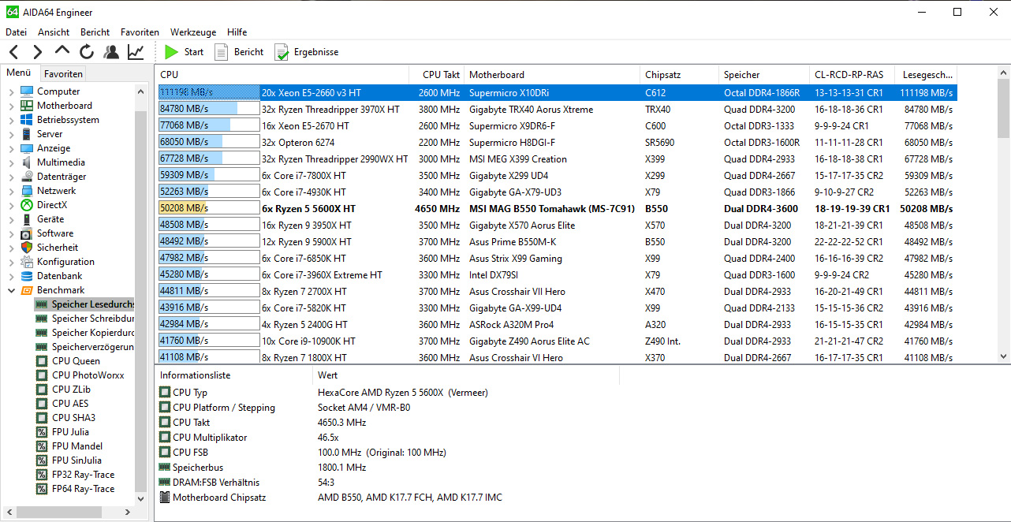Viewport: 1011px width, 522px height.
Task: Open the Werkzeuge menu
Action: point(193,32)
